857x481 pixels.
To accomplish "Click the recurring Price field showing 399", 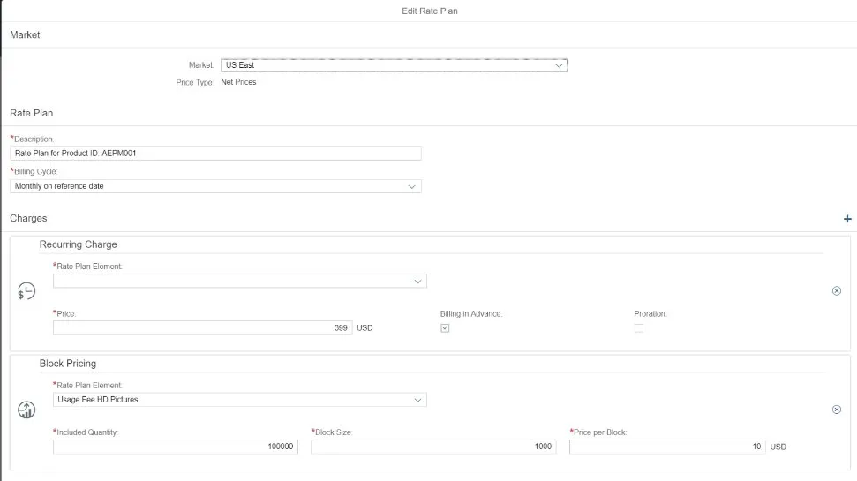I will click(202, 327).
